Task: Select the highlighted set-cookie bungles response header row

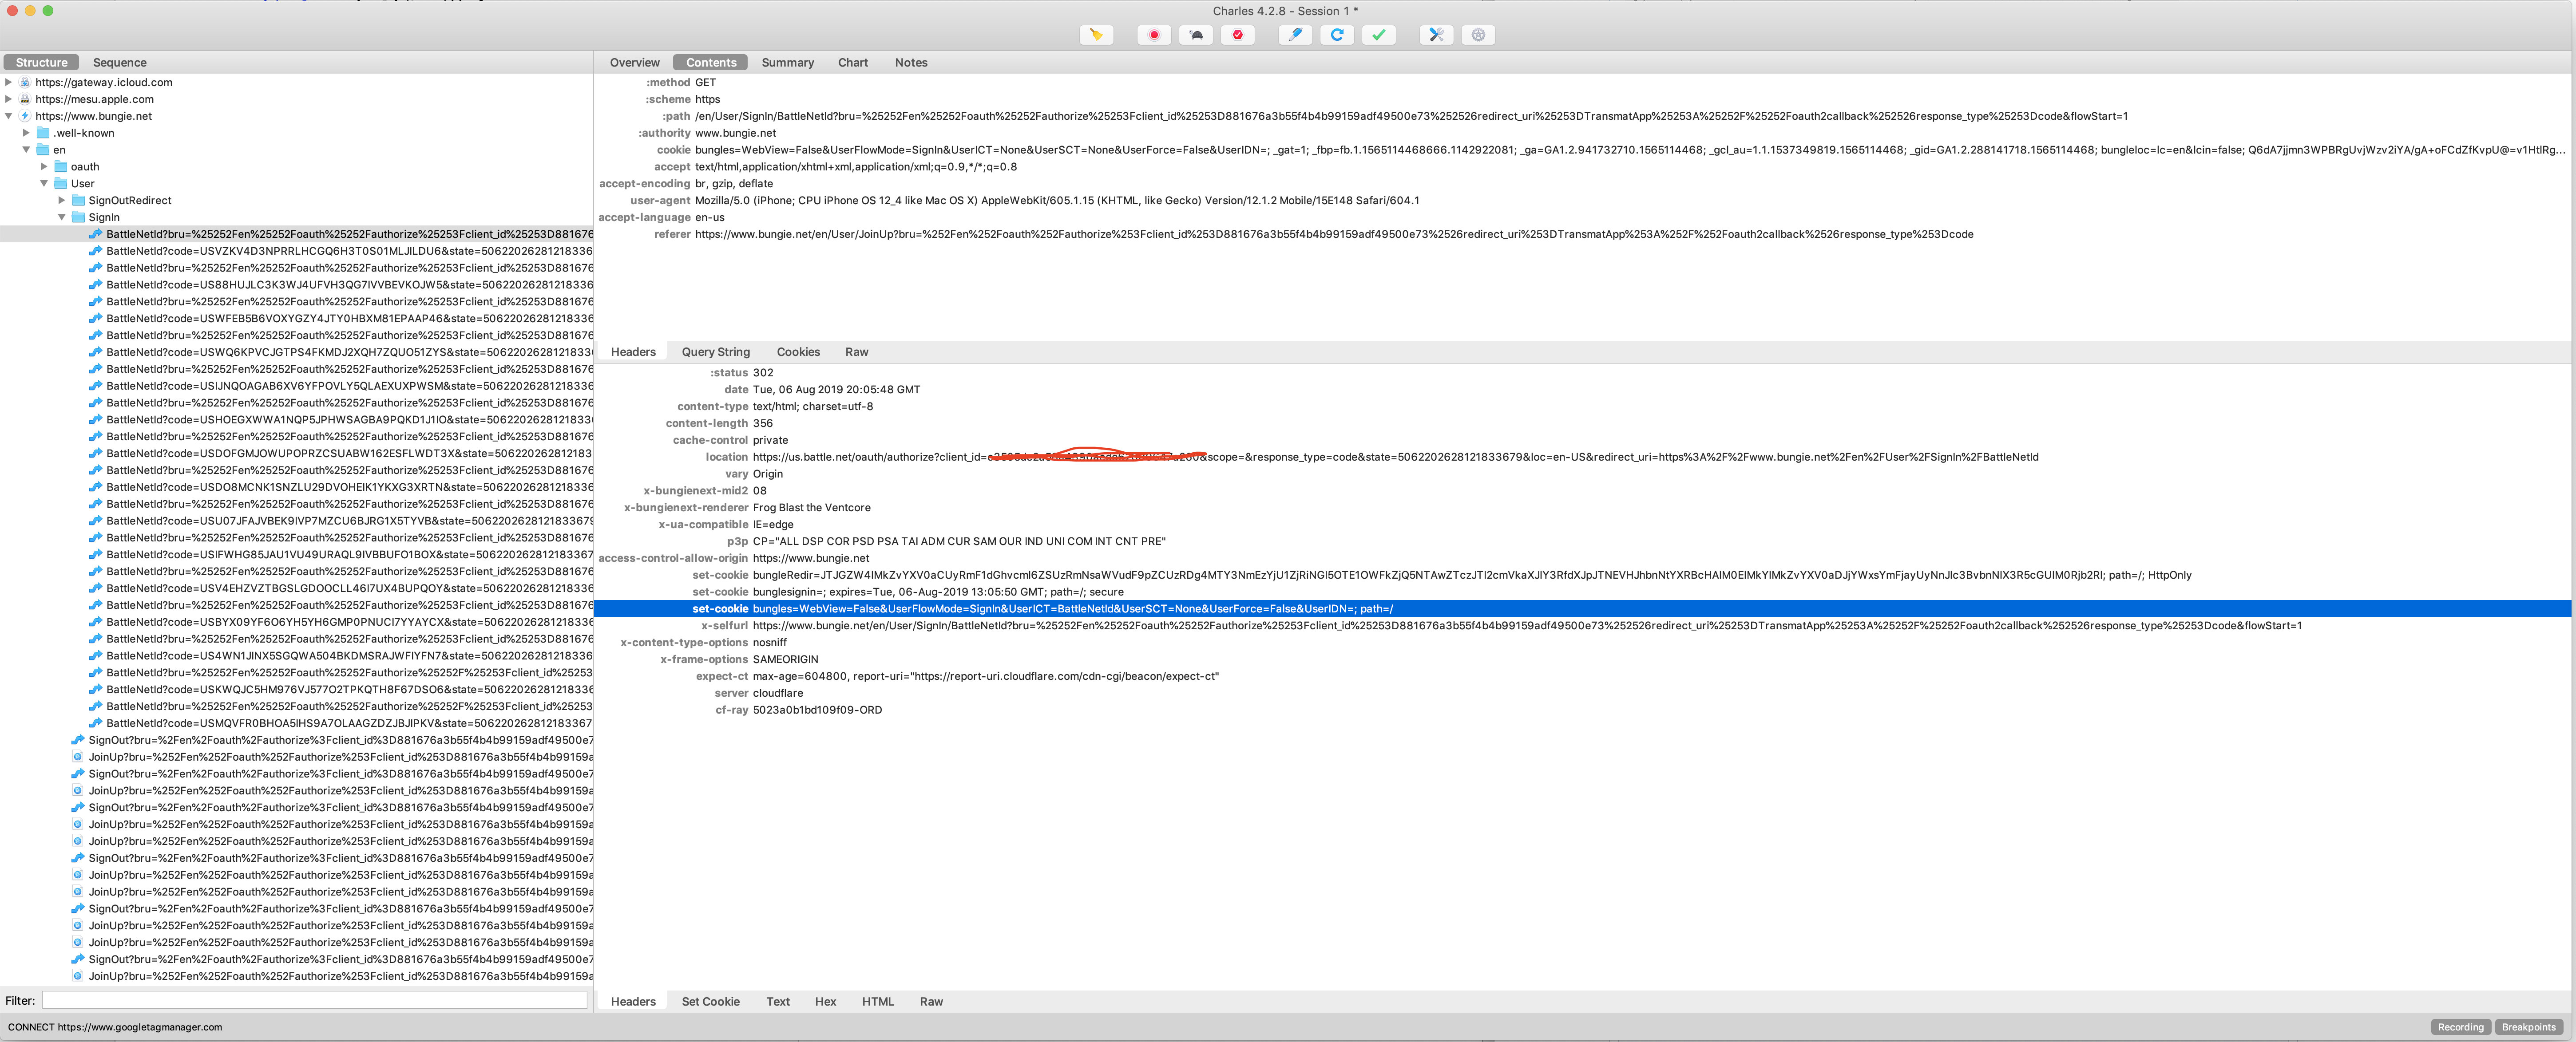Action: (x=1582, y=608)
